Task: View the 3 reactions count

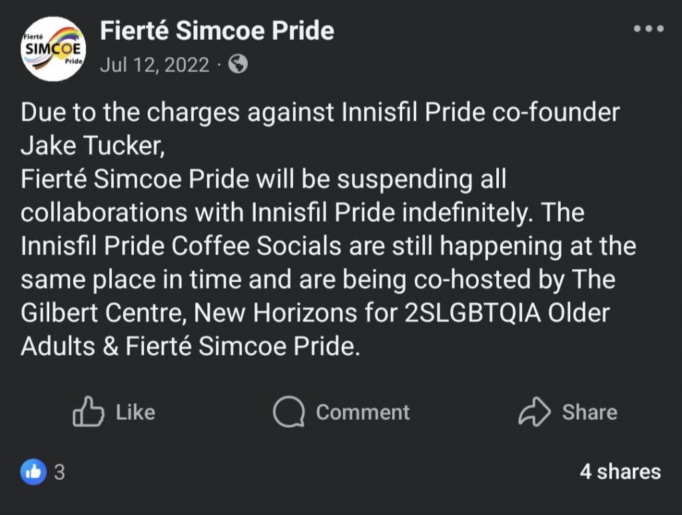Action: coord(59,472)
